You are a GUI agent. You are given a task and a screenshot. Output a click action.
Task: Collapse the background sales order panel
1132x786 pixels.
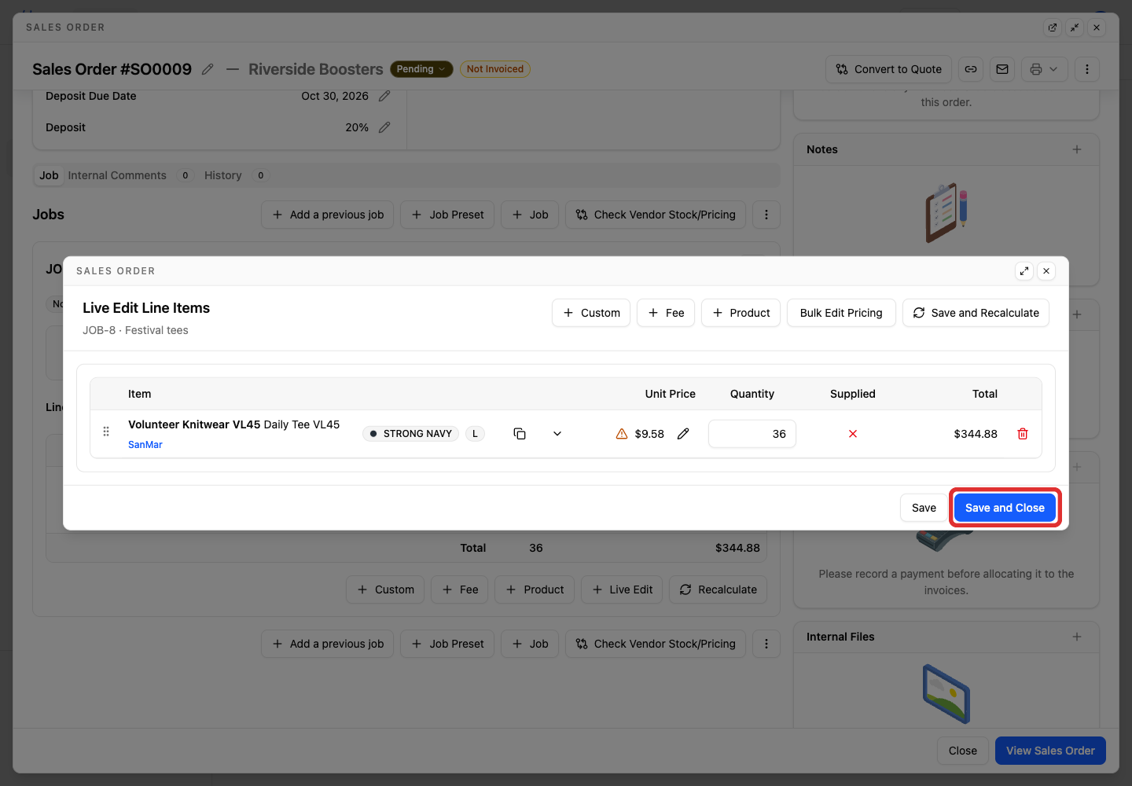1075,28
